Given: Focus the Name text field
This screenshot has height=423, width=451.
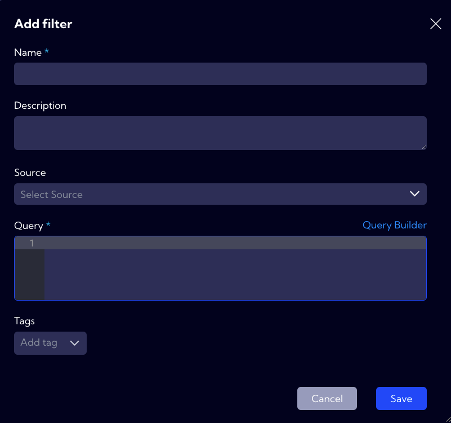Looking at the screenshot, I should (x=220, y=74).
